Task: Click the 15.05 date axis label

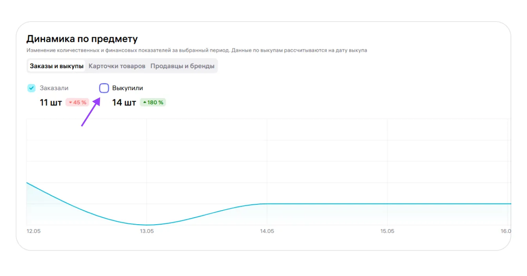Action: (387, 231)
